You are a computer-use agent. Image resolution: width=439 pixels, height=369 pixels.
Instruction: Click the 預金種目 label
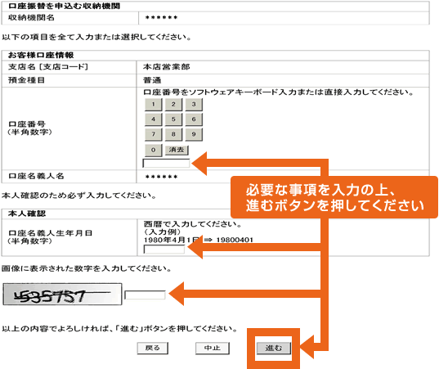click(27, 80)
